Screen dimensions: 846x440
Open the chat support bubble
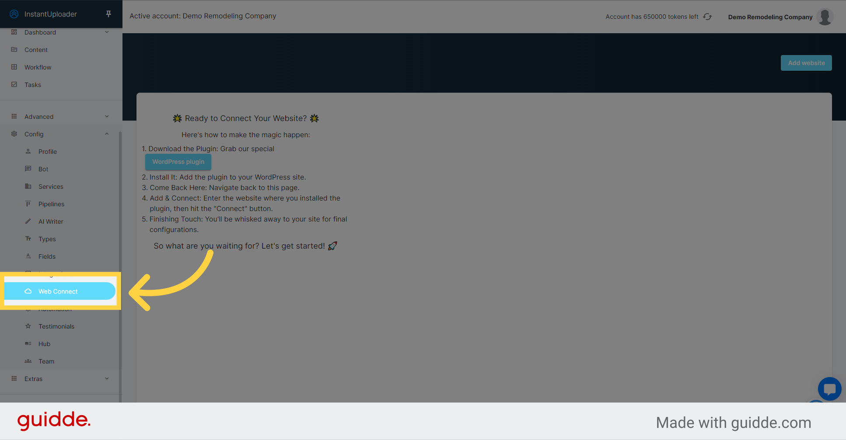829,388
